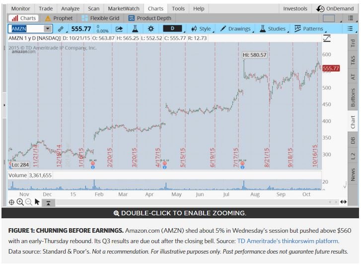Open the Trade tab
The height and width of the screenshot is (265, 361).
pyautogui.click(x=46, y=8)
